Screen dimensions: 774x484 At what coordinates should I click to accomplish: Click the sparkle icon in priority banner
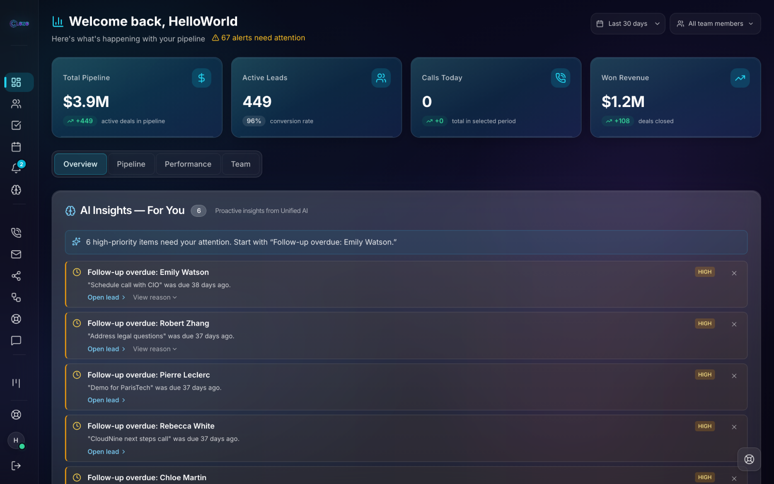coord(76,242)
